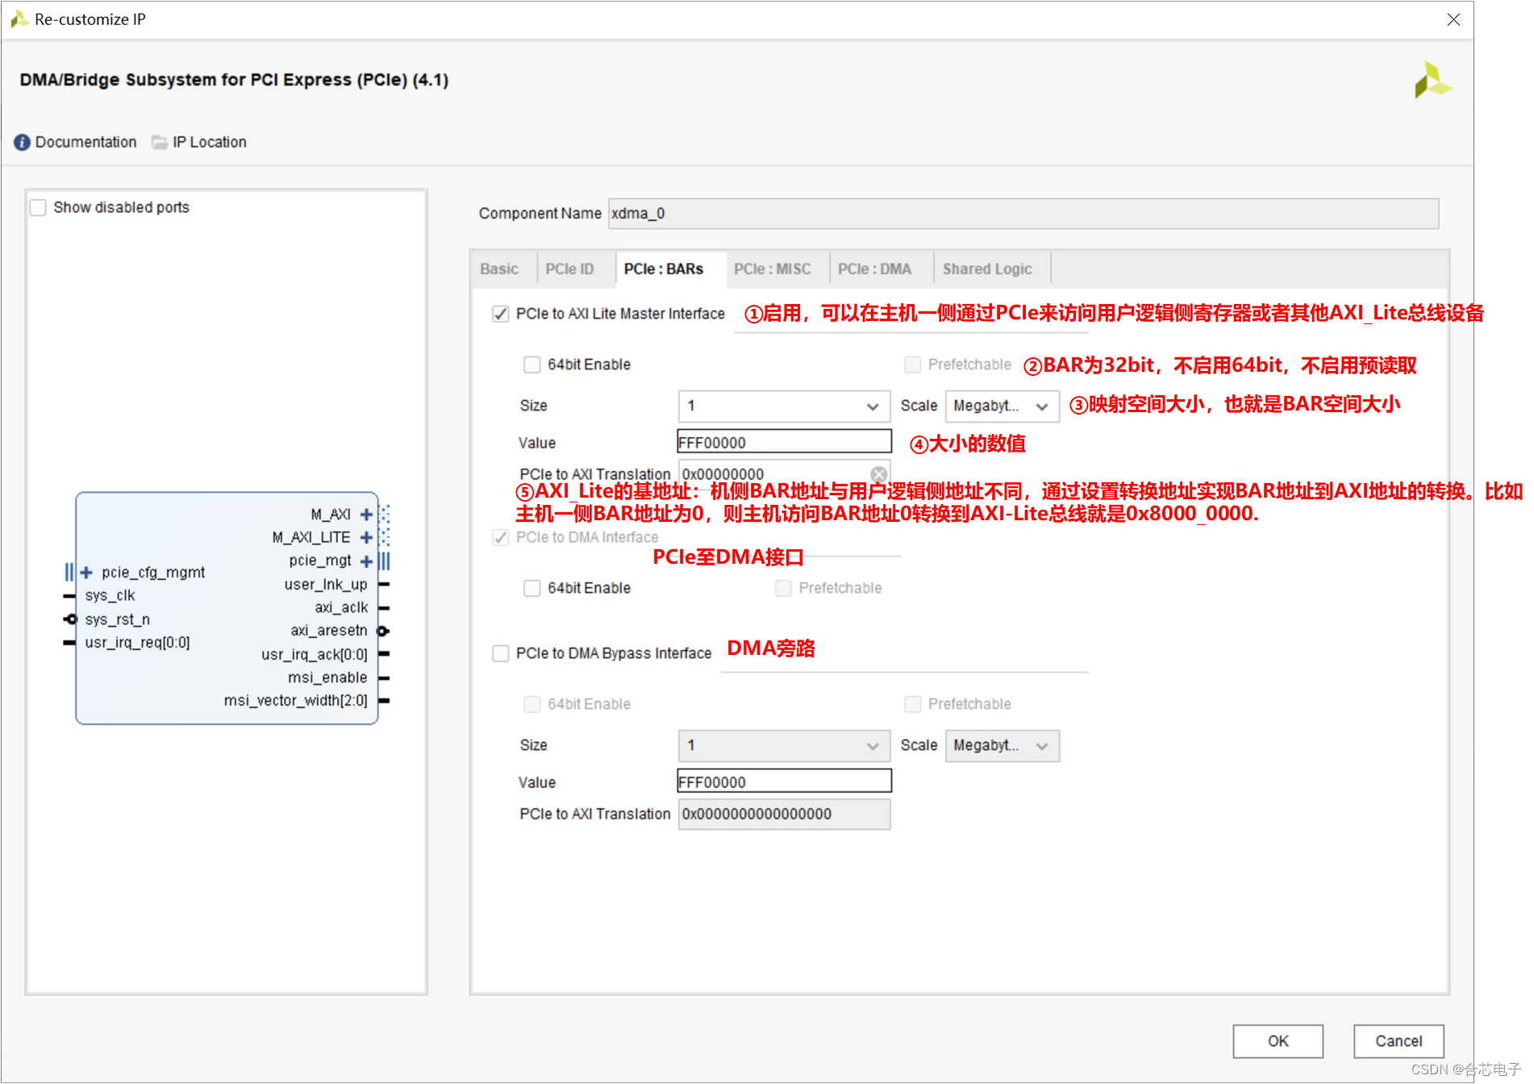Click the OK button

pyautogui.click(x=1278, y=1040)
